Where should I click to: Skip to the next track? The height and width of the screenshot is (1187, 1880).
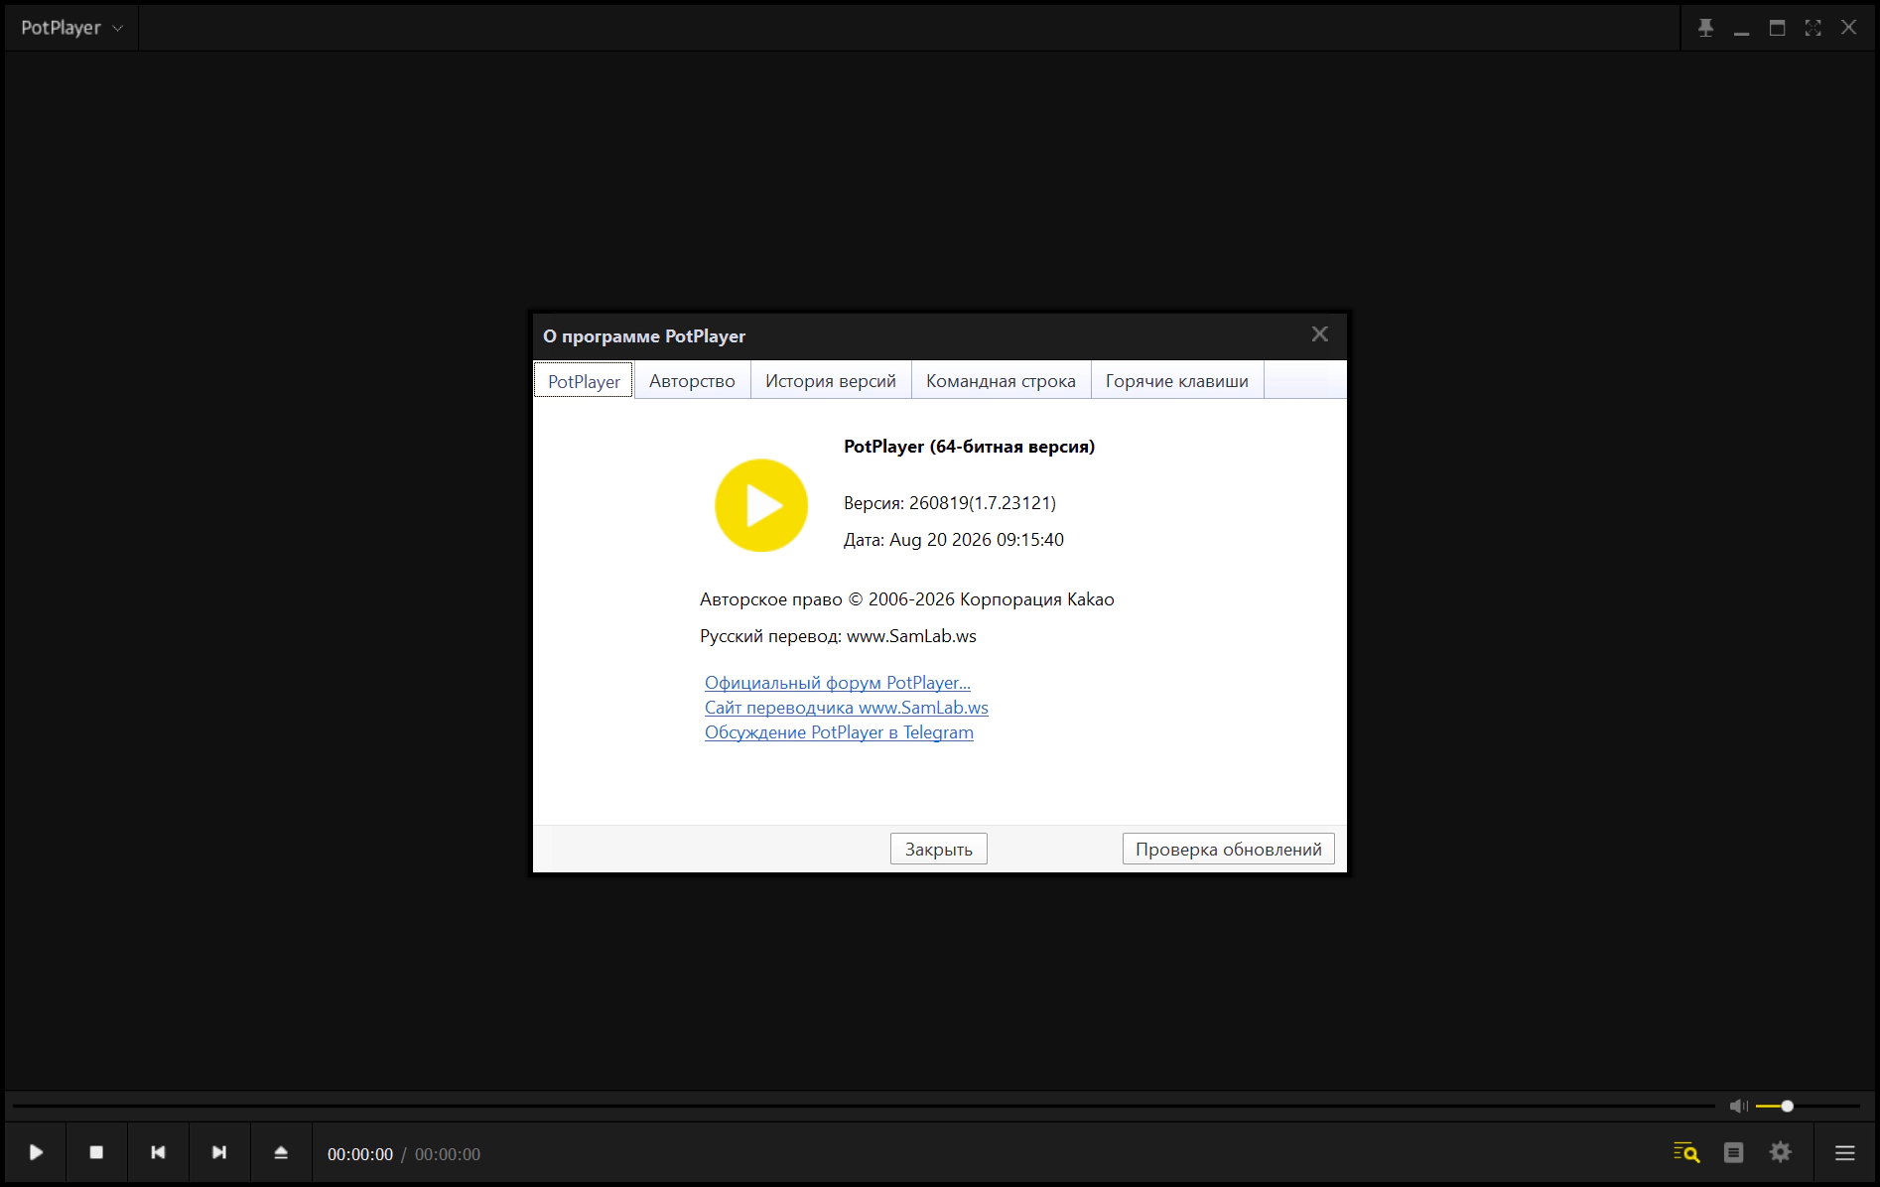[x=219, y=1152]
